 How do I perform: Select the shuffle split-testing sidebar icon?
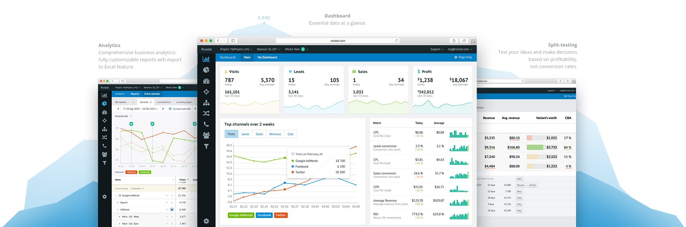(x=206, y=113)
